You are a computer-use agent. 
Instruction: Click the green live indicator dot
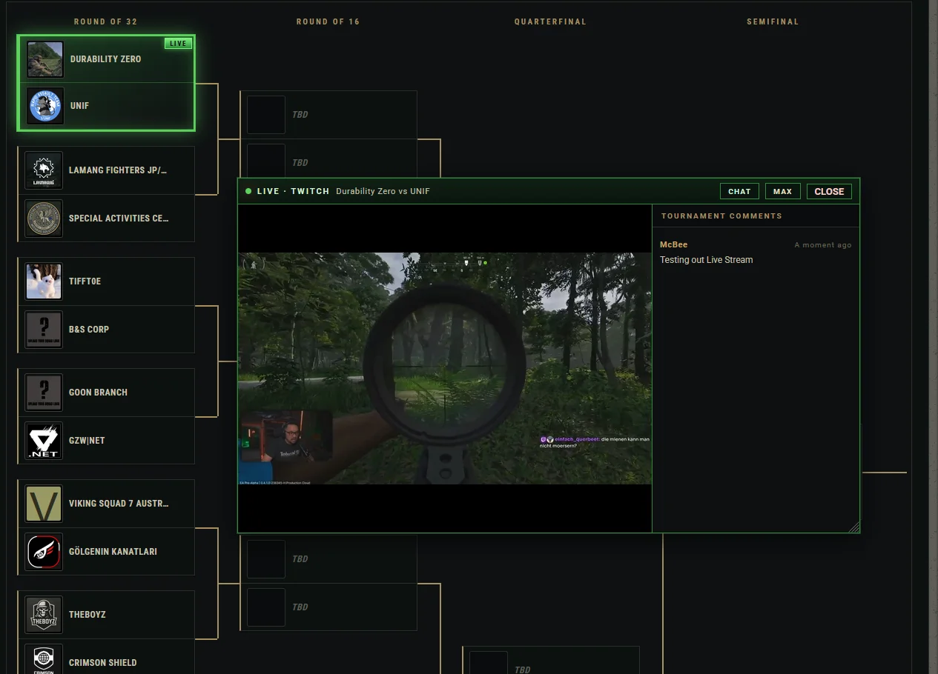(248, 191)
